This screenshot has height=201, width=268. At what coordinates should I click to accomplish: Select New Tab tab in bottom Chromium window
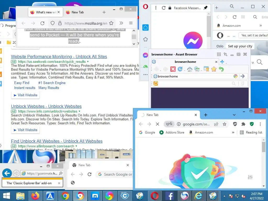100,165
